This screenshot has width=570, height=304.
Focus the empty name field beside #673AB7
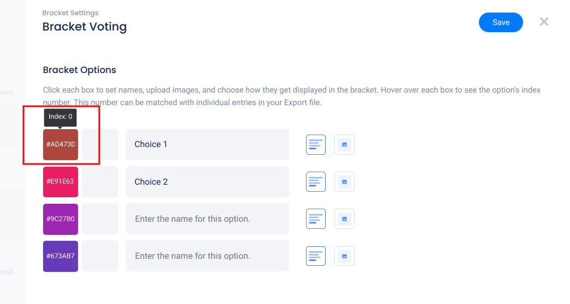pos(207,256)
